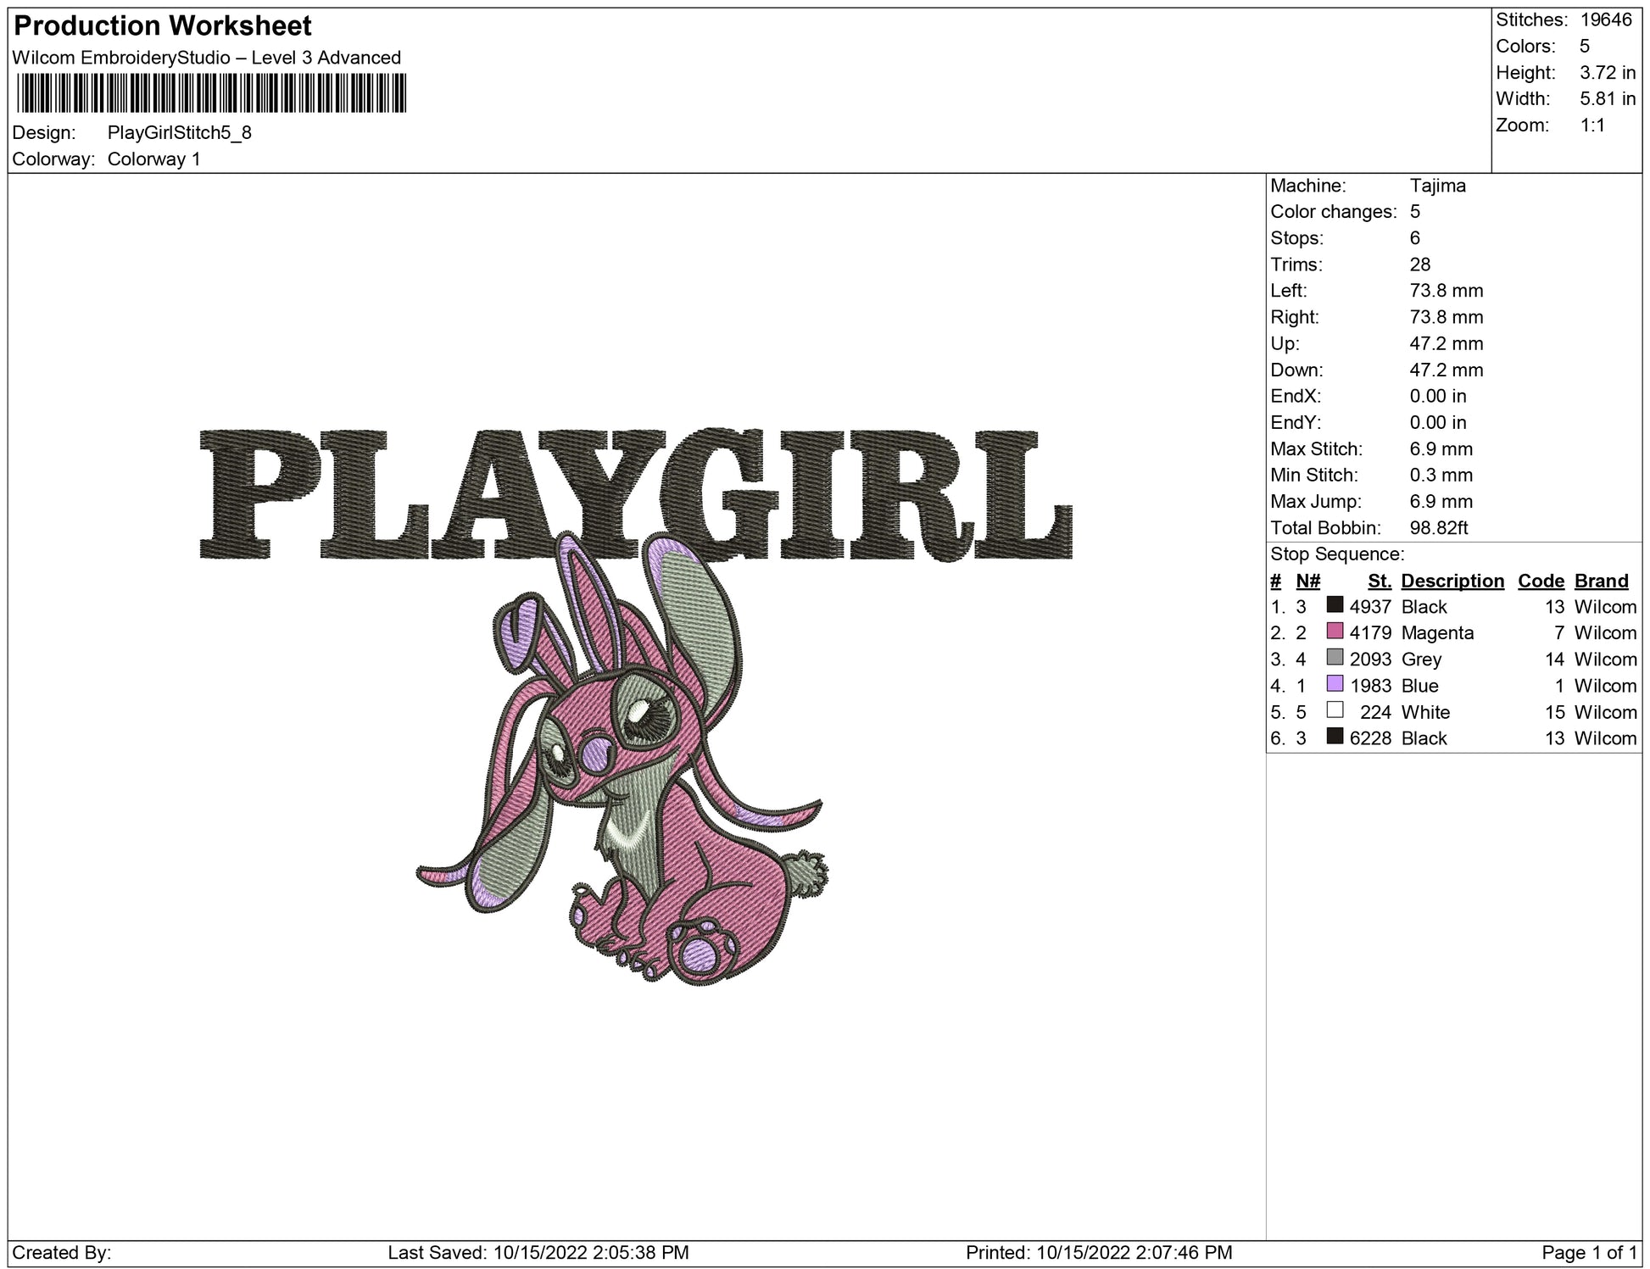This screenshot has height=1269, width=1650.
Task: Click the Stitches count 19646
Action: click(x=1605, y=19)
